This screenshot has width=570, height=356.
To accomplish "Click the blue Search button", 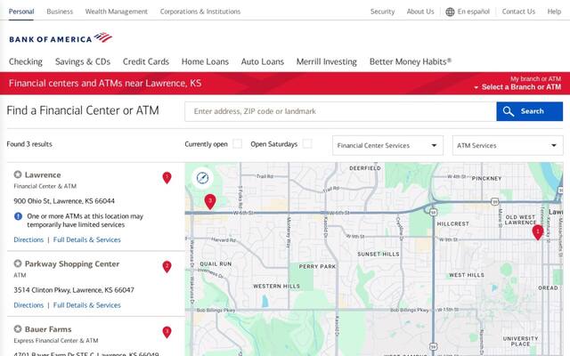I will tap(529, 111).
